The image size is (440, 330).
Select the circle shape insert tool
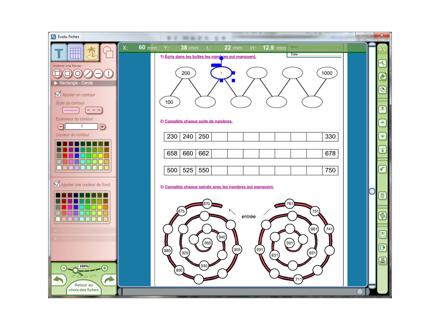77,73
